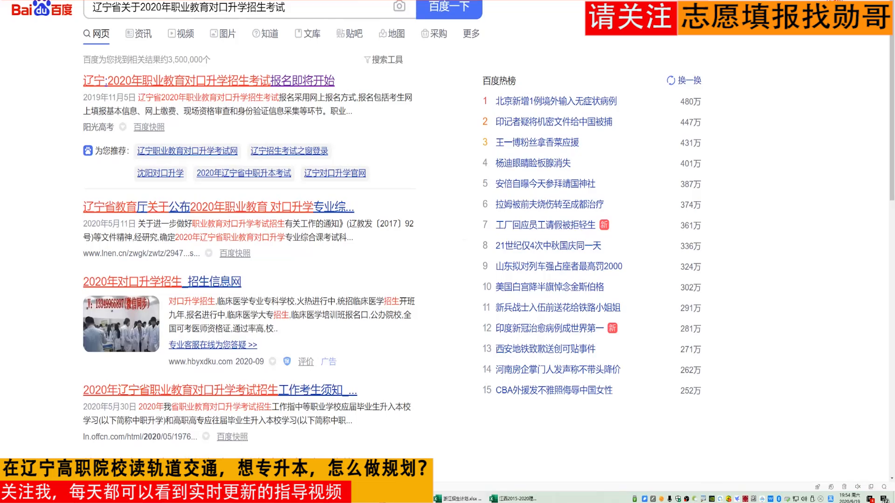Open hot topic 杨迪眼睛睑板腺消失
Viewport: 895px width, 503px height.
[x=533, y=163]
